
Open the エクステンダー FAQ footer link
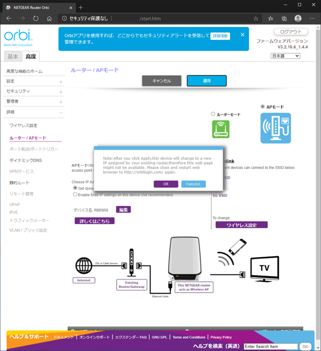131,337
